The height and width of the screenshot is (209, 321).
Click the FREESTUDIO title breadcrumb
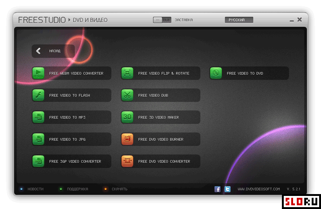[42, 20]
